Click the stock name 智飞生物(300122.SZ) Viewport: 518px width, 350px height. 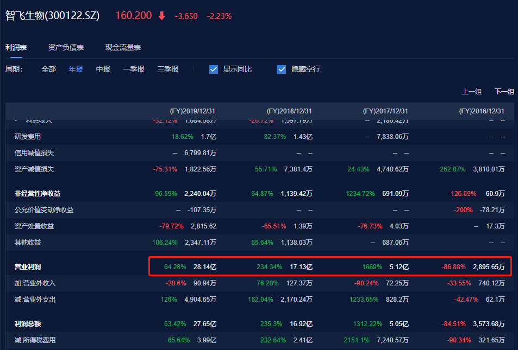(53, 16)
